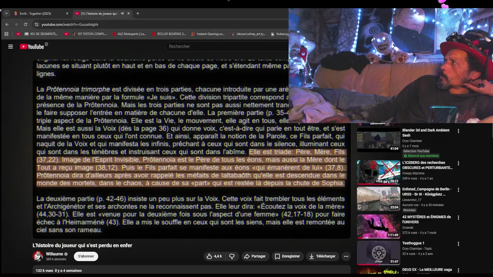Click the 'Cnawak' channel name
This screenshot has height=277, width=493.
tap(408, 227)
